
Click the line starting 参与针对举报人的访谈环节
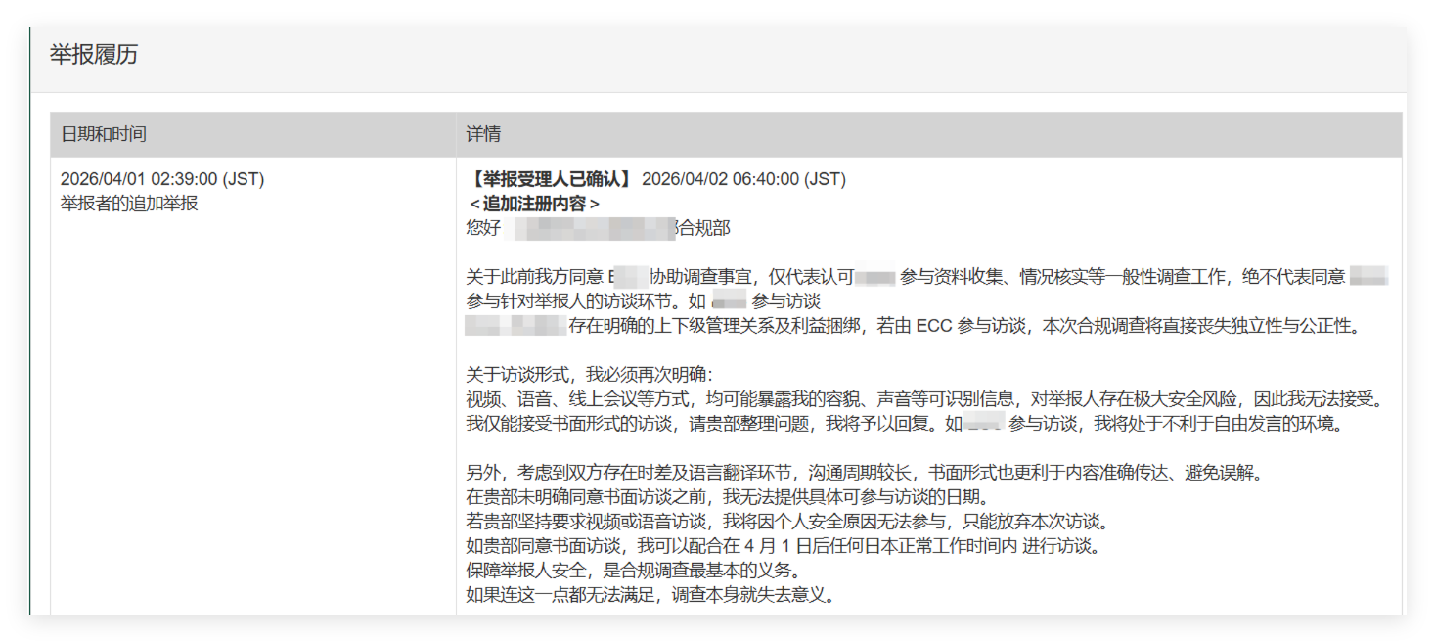pos(643,301)
